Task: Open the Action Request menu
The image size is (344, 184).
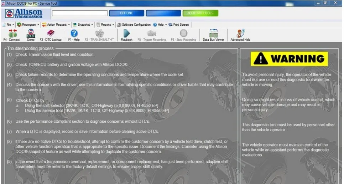Action: point(57,25)
